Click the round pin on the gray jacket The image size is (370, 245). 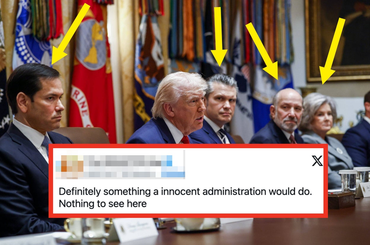pyautogui.click(x=340, y=151)
